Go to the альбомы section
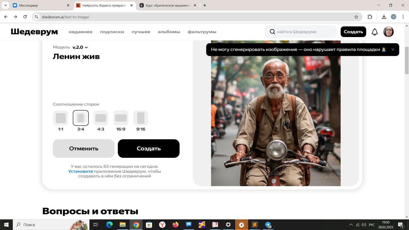The height and width of the screenshot is (230, 409). coord(169,32)
